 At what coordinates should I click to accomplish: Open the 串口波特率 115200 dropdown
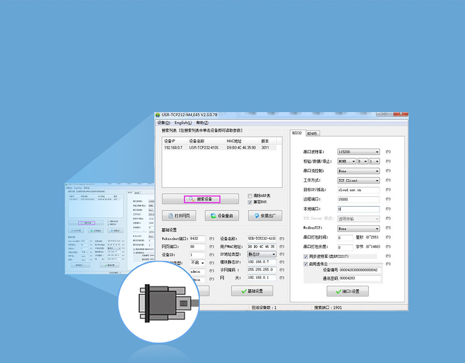[x=359, y=152]
